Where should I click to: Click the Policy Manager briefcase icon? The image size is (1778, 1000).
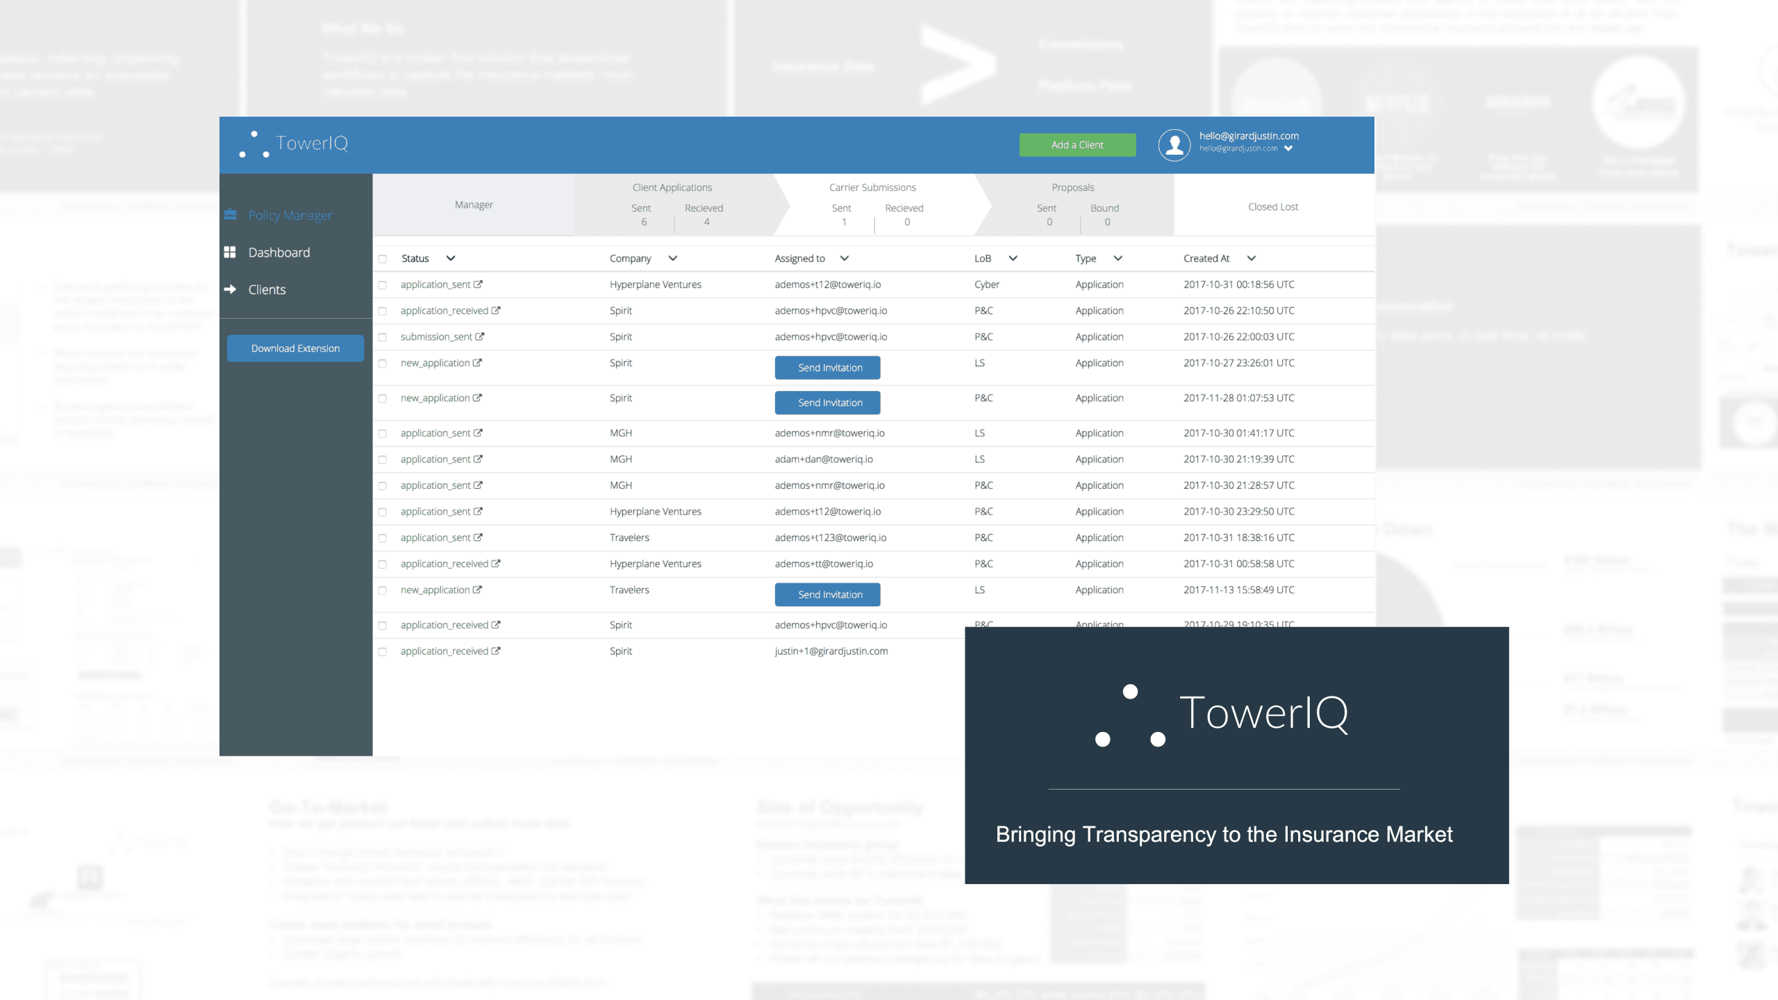tap(231, 215)
